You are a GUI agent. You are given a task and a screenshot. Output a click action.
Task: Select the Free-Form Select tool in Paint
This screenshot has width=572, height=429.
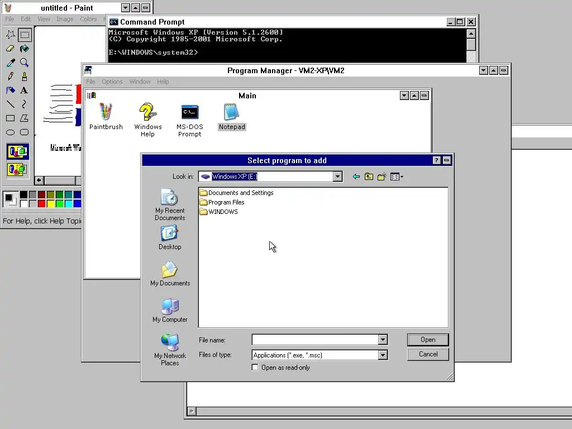pyautogui.click(x=10, y=35)
